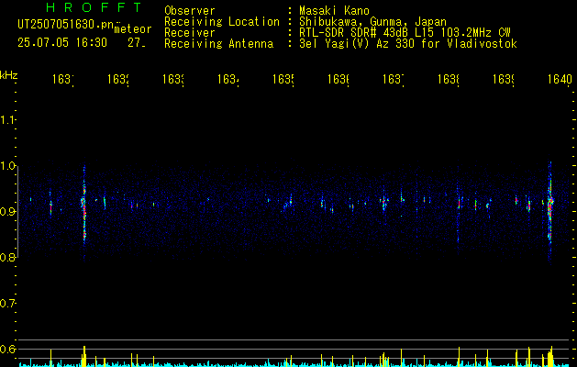The width and height of the screenshot is (577, 367).
Task: Click the RTL-SDR SDR# 103.2MHz receiver text
Action: tap(405, 33)
